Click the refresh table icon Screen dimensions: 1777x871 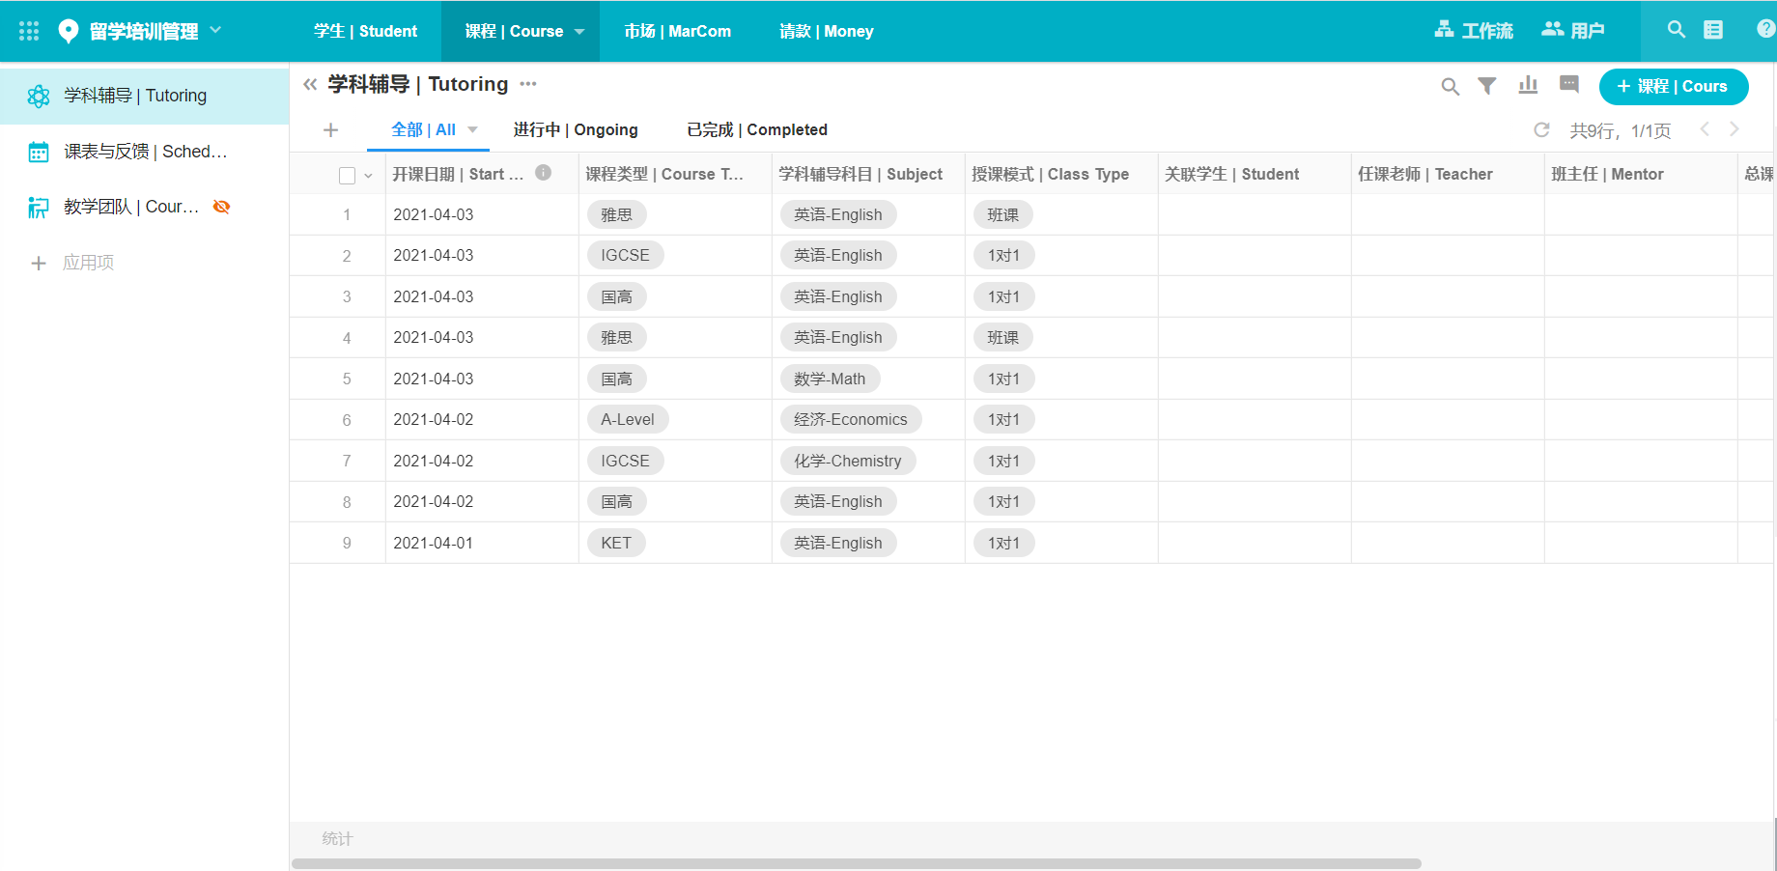[1541, 130]
